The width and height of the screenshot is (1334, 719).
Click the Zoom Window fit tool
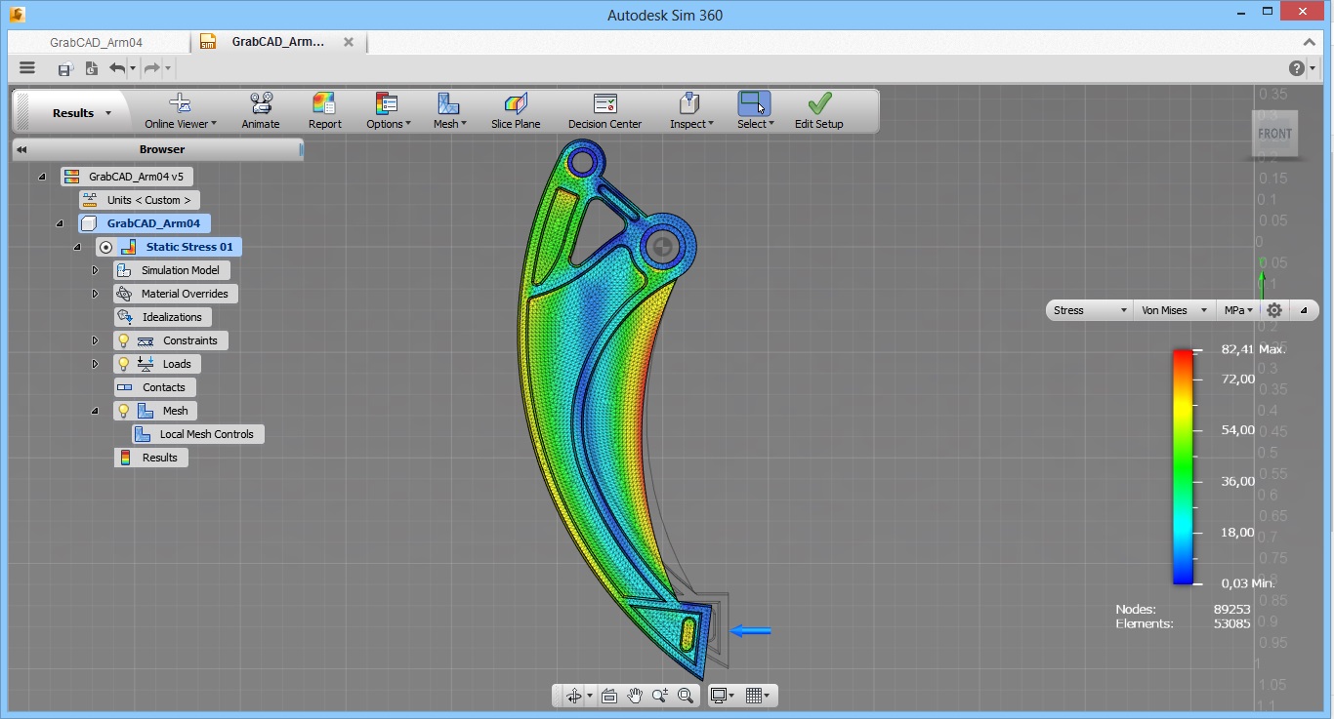[686, 696]
